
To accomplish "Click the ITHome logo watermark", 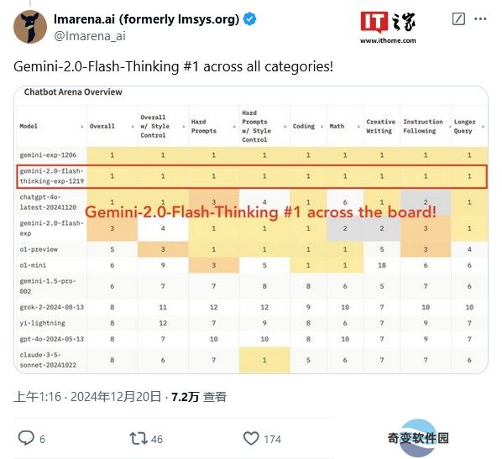I will pyautogui.click(x=388, y=28).
